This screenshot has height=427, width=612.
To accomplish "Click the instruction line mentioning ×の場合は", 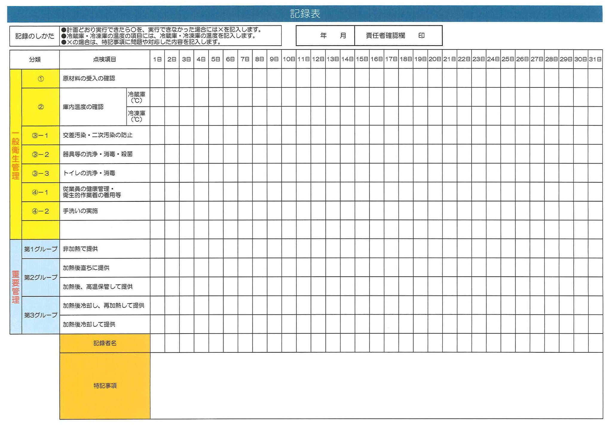I will click(x=141, y=42).
